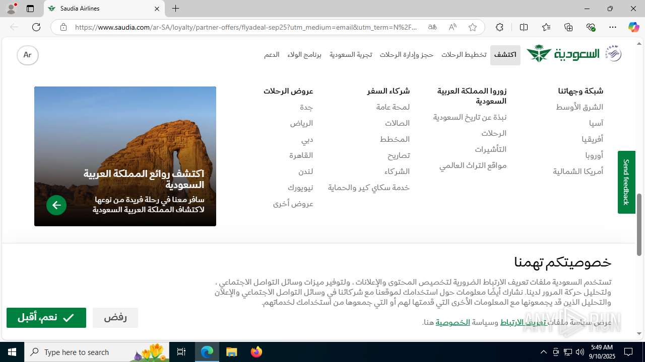Open the Edge Collections icon
Image resolution: width=645 pixels, height=362 pixels.
pos(568,27)
